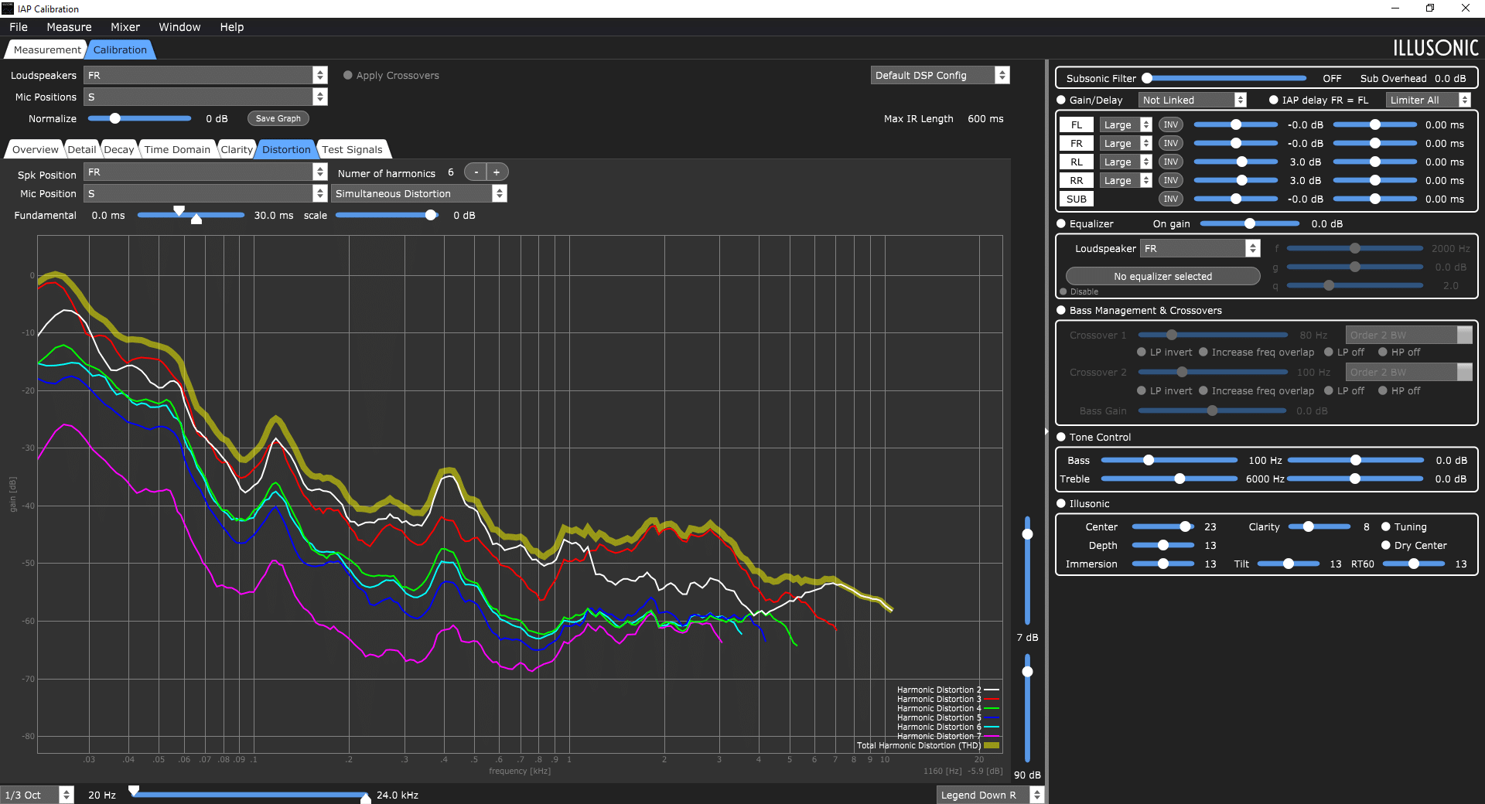Open the 1/3 Oct smoothing dropdown
Image resolution: width=1485 pixels, height=804 pixels.
(x=37, y=795)
